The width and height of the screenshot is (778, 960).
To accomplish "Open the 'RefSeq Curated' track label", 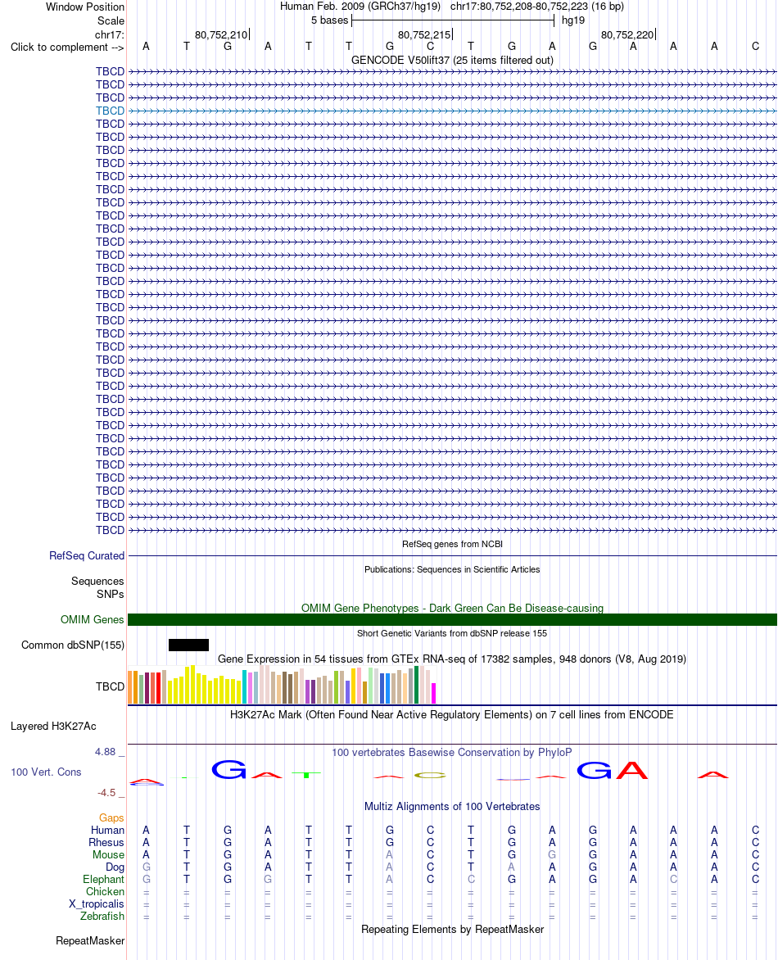I will (87, 556).
